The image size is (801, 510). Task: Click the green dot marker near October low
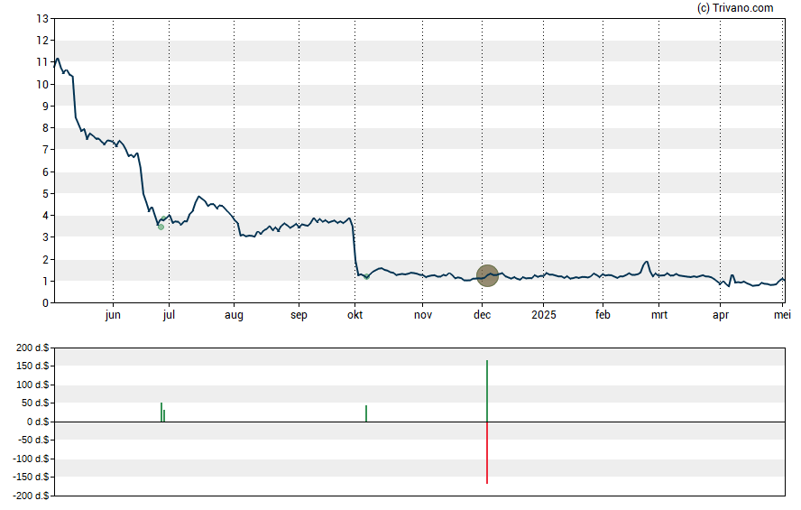tap(366, 276)
